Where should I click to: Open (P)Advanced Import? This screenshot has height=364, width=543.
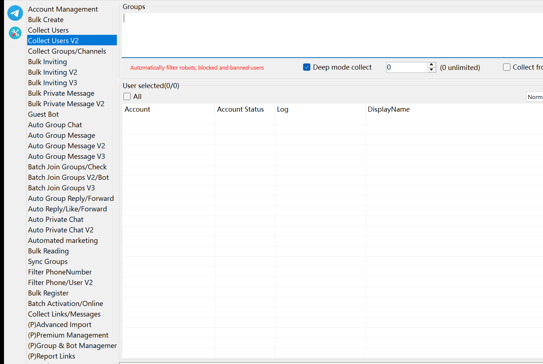coord(60,324)
